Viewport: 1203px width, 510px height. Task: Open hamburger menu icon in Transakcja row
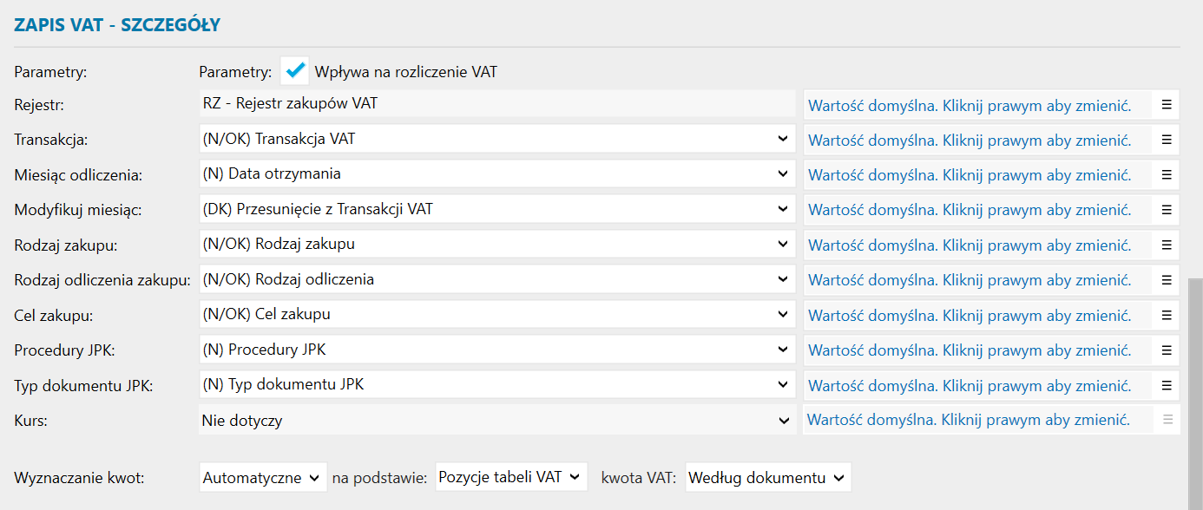point(1167,140)
